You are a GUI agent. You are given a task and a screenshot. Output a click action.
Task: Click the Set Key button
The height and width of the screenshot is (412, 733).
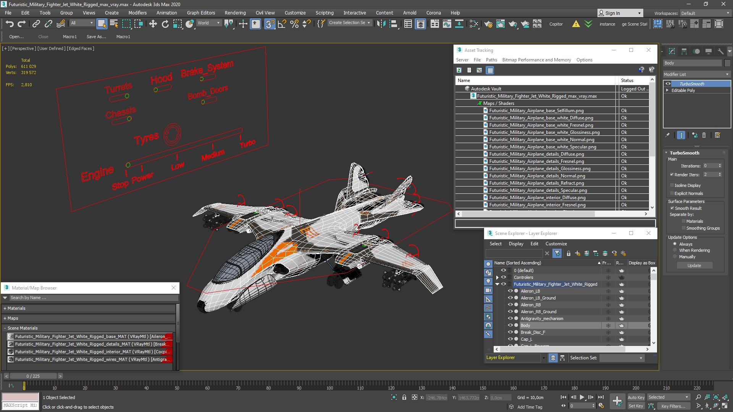[x=636, y=406]
